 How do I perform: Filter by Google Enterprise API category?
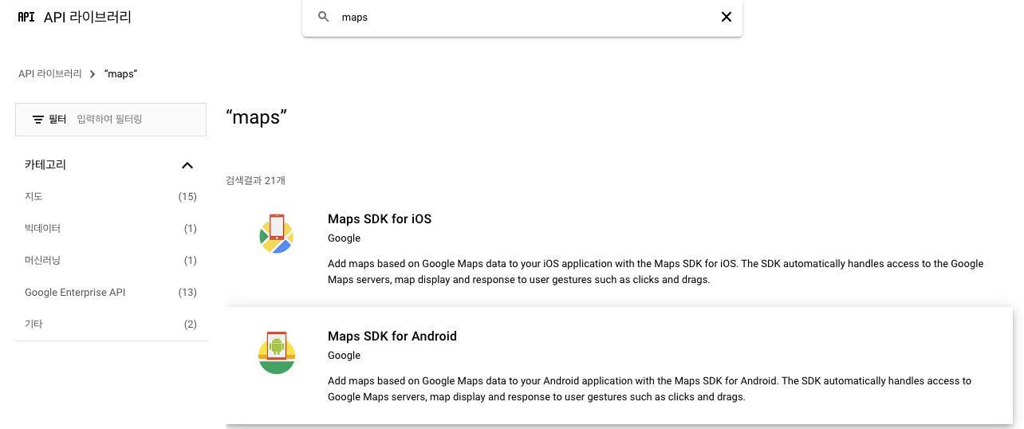pyautogui.click(x=111, y=293)
